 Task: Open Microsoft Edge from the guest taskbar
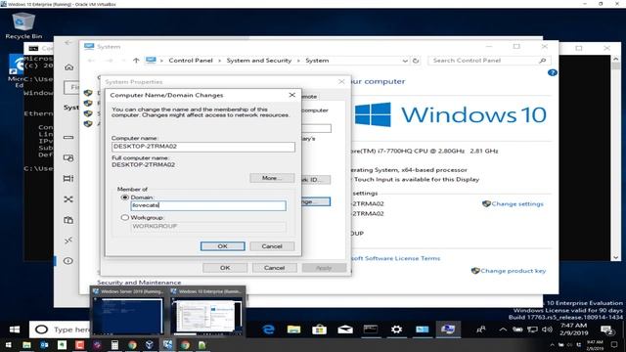(x=269, y=330)
